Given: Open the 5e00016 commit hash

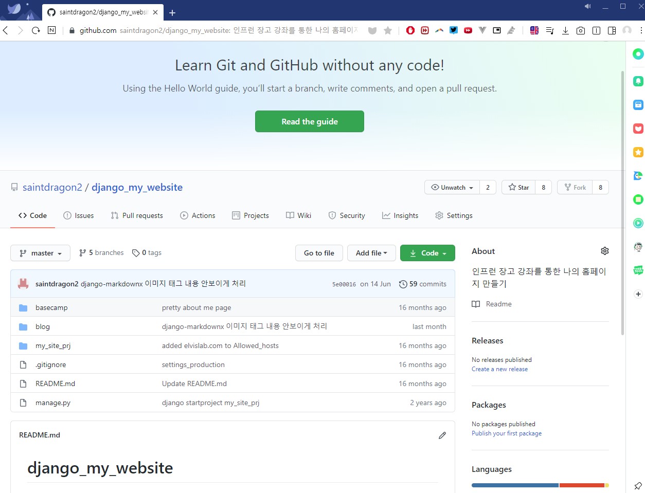Looking at the screenshot, I should tap(344, 284).
